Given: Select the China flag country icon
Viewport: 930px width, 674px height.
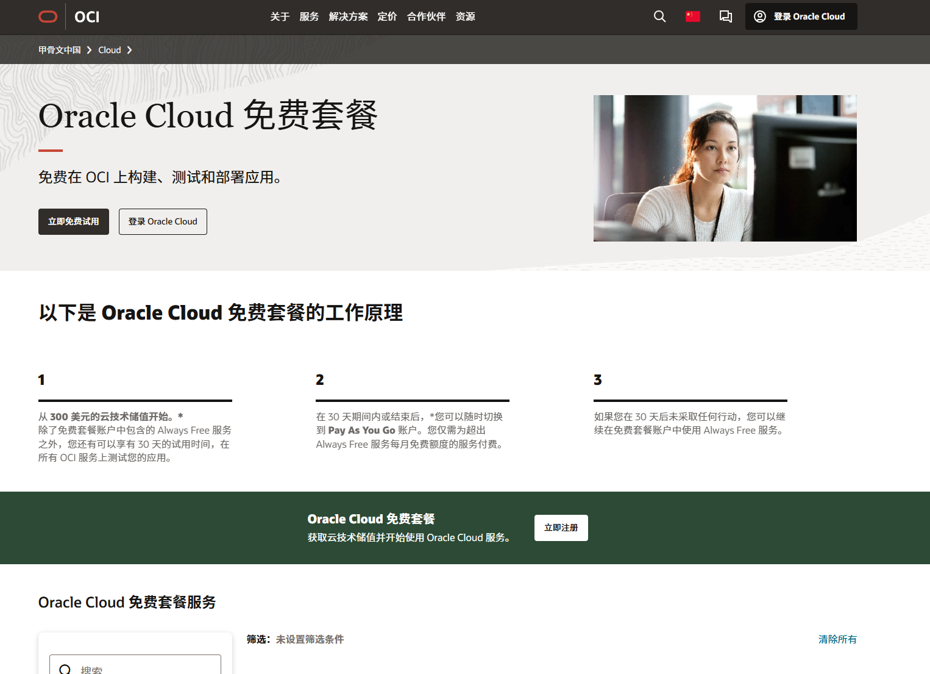Looking at the screenshot, I should coord(693,16).
